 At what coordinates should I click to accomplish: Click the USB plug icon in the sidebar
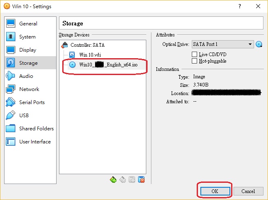[x=10, y=115]
